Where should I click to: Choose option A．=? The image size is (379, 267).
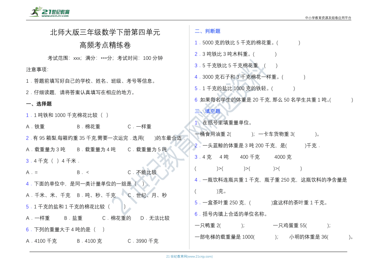click(32, 172)
